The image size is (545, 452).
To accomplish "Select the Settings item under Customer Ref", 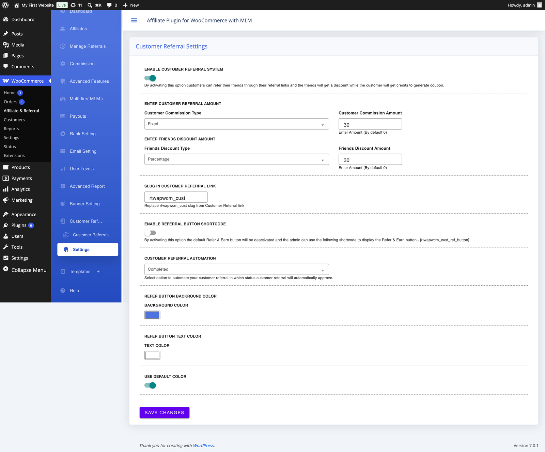I will click(x=88, y=249).
